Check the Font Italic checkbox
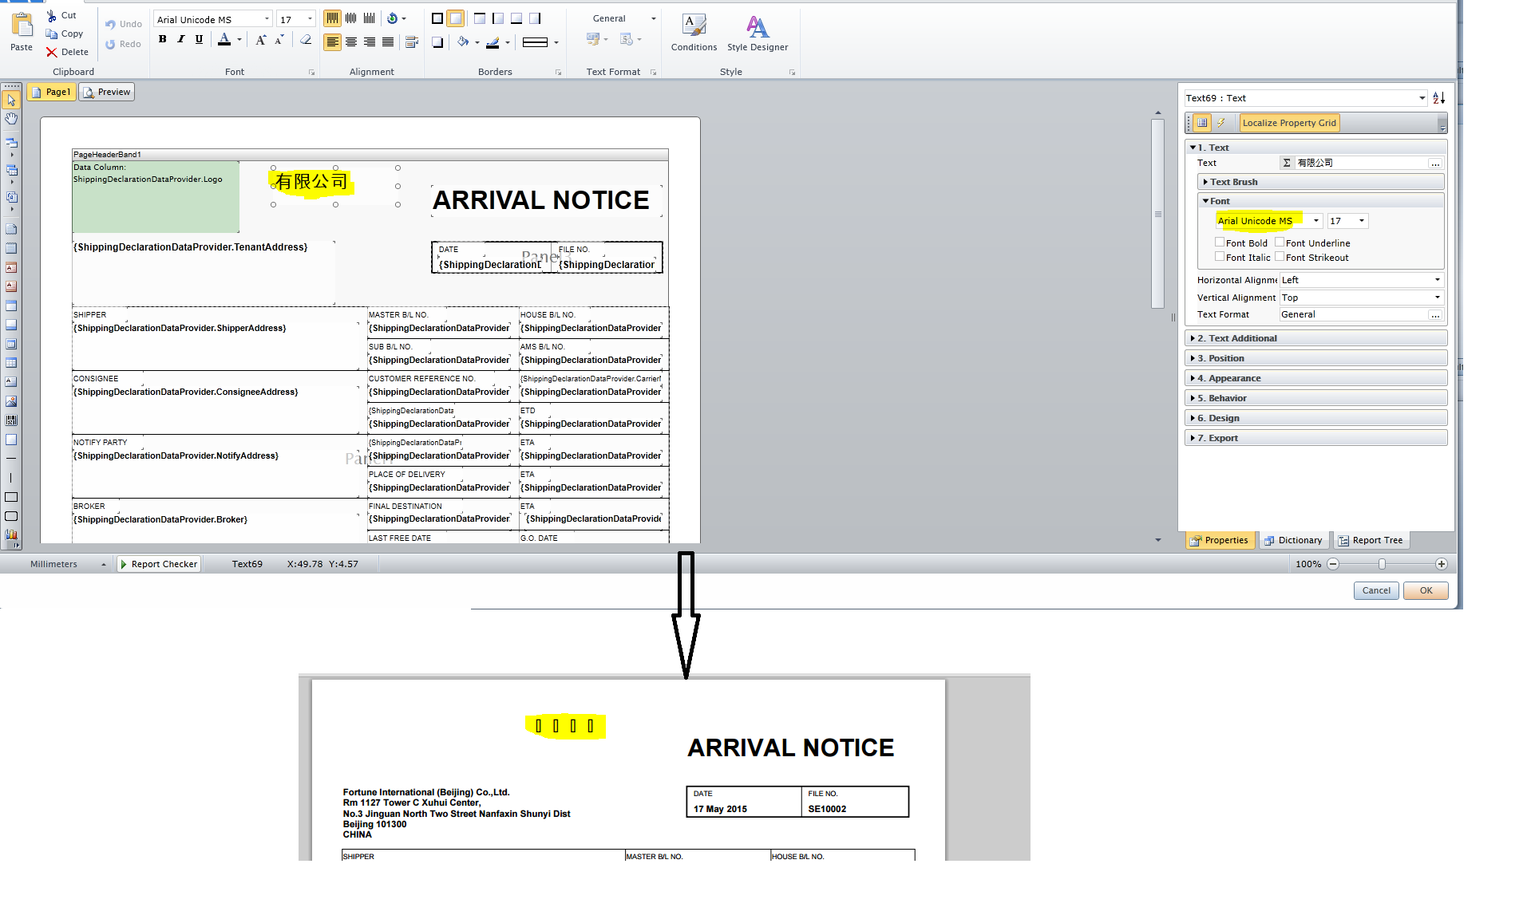 1220,256
